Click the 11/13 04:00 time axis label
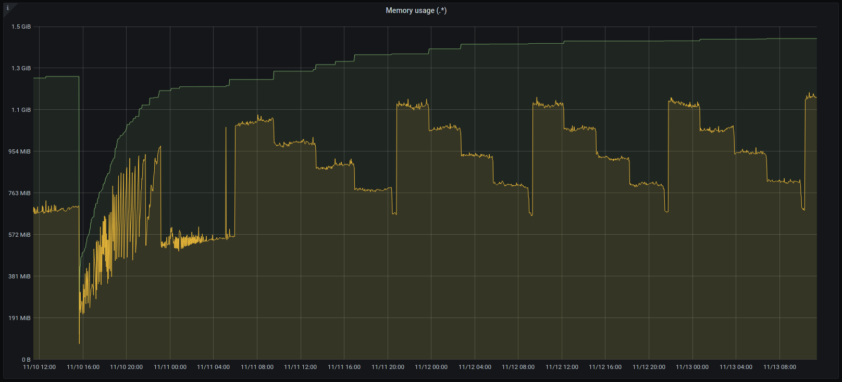The image size is (842, 382). tap(736, 367)
